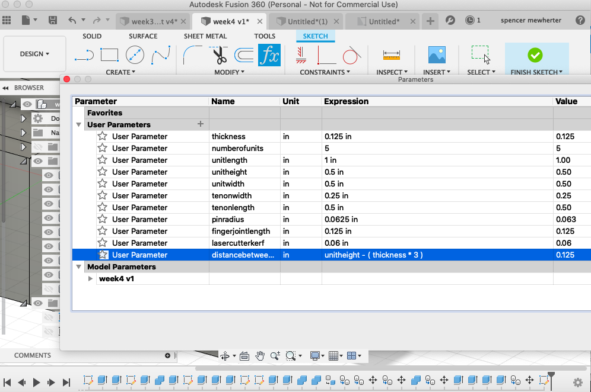Switch to the SURFACE ribbon tab
The image size is (591, 392).
tap(143, 36)
